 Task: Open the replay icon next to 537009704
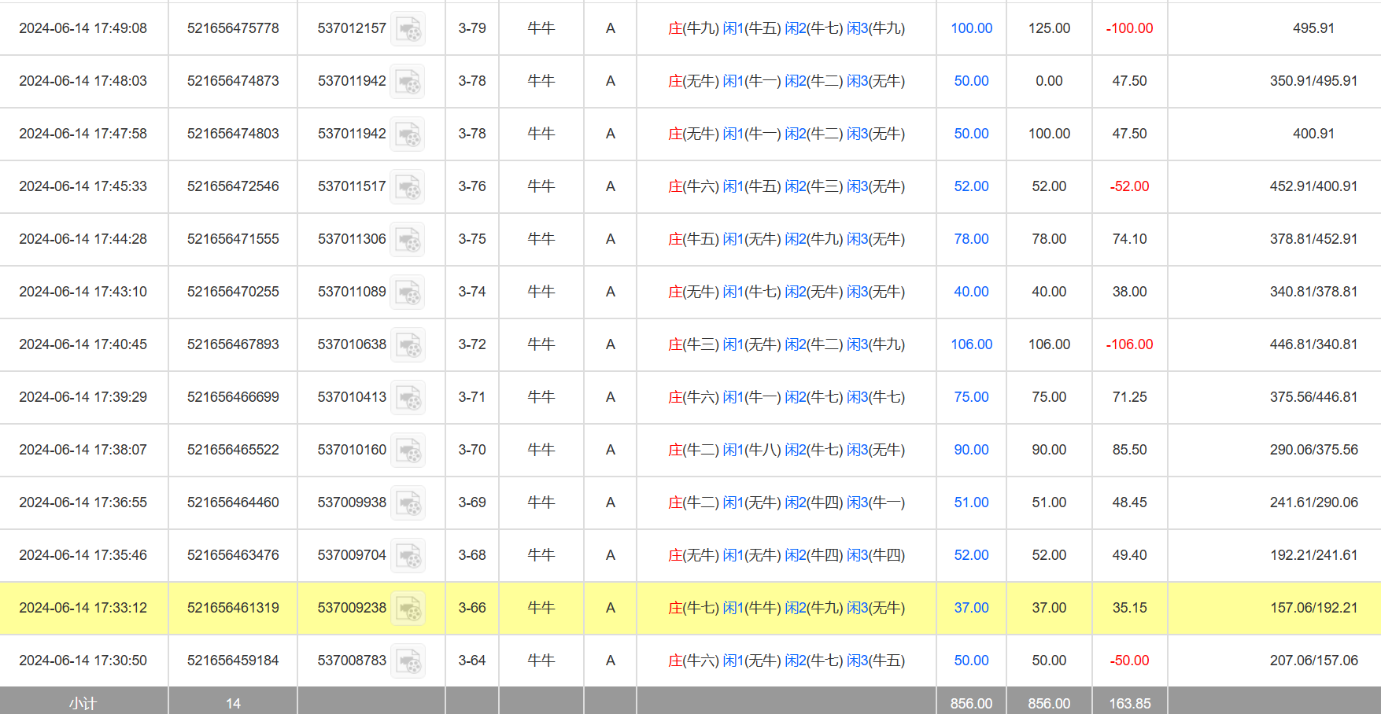(x=408, y=556)
